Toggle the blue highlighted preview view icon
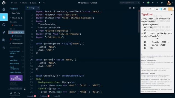175x98 pixels. click(161, 9)
